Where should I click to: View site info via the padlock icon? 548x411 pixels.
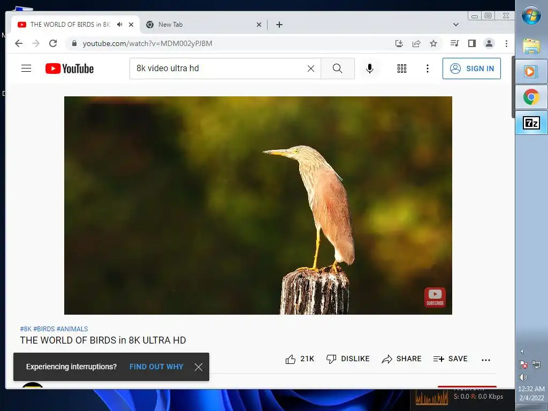[74, 43]
